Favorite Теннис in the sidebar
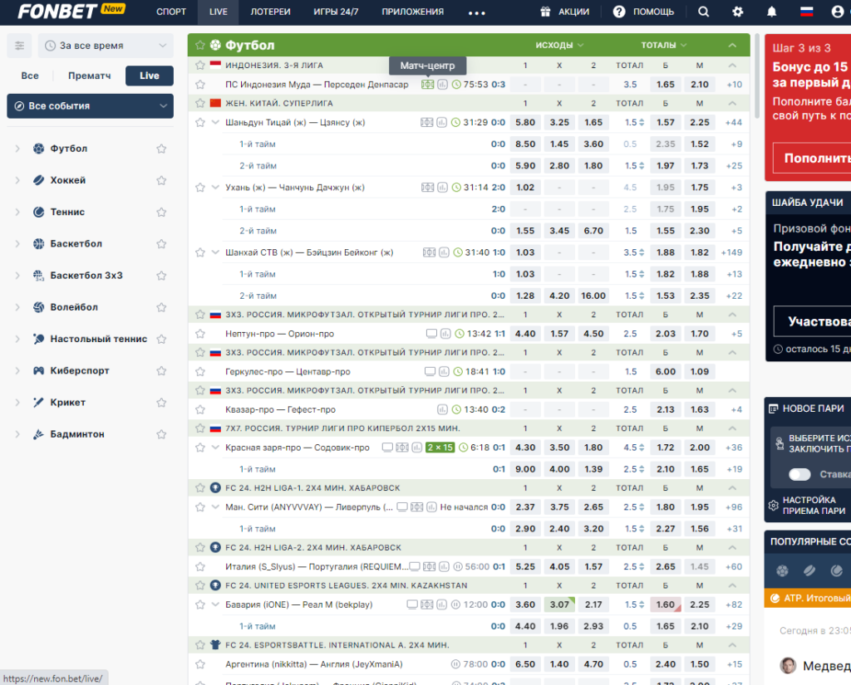The width and height of the screenshot is (851, 685). [x=161, y=213]
